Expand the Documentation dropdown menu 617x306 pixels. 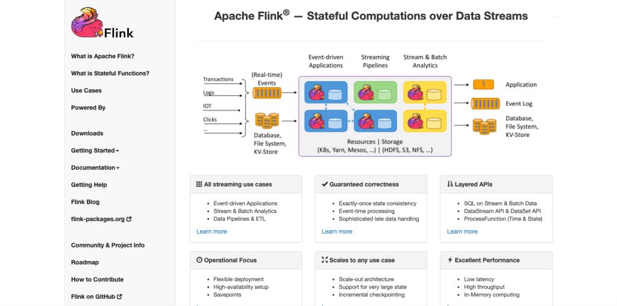point(95,167)
